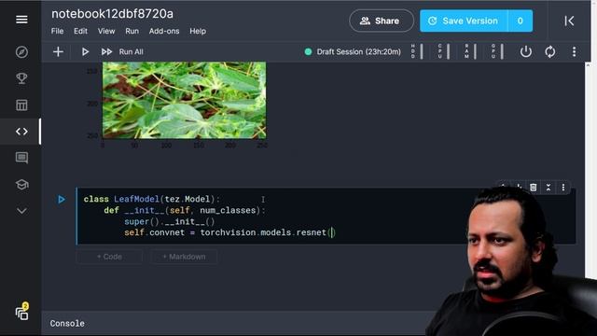
Task: Run the LeafModel code cell
Action: coord(62,199)
